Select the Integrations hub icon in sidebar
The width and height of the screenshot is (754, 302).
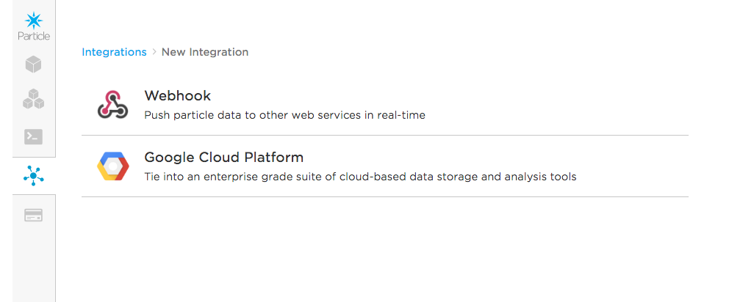tap(34, 176)
